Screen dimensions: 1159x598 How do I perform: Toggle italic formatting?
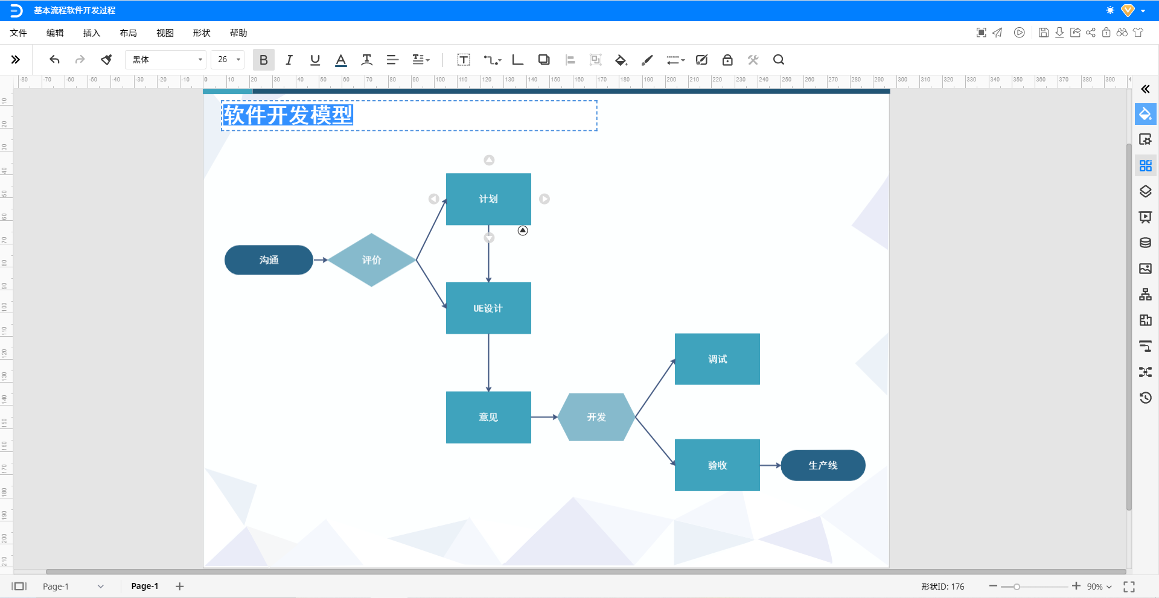coord(289,60)
